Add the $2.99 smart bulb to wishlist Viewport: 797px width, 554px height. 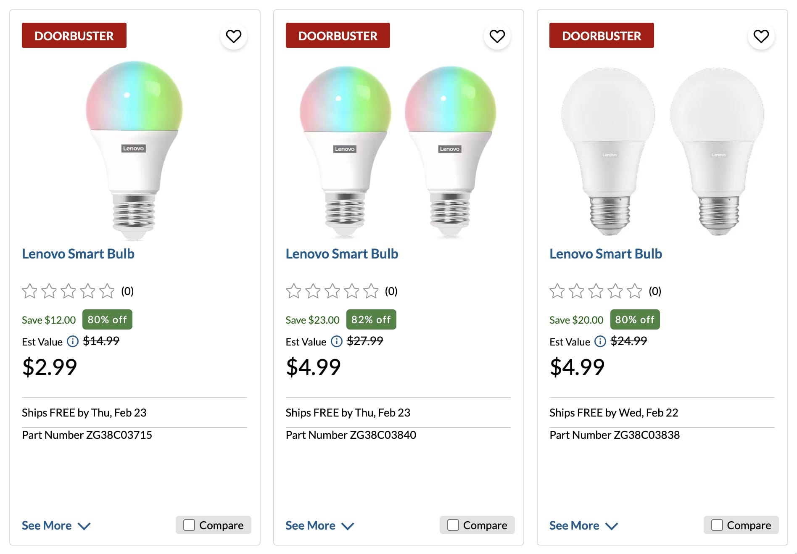234,37
